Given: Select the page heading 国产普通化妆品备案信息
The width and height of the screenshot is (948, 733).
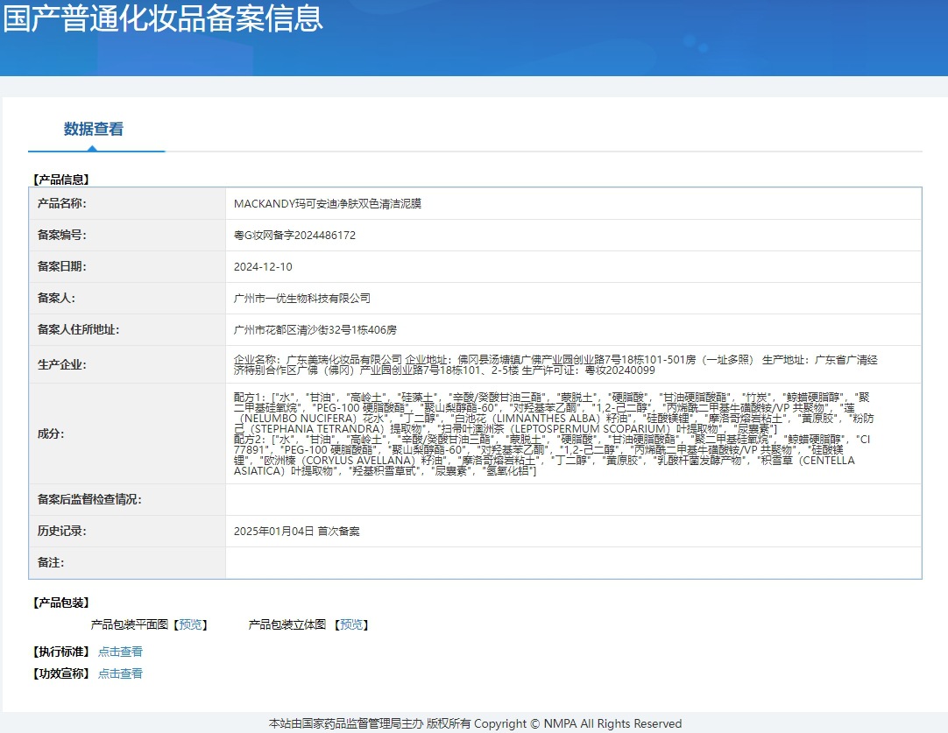Looking at the screenshot, I should 163,17.
